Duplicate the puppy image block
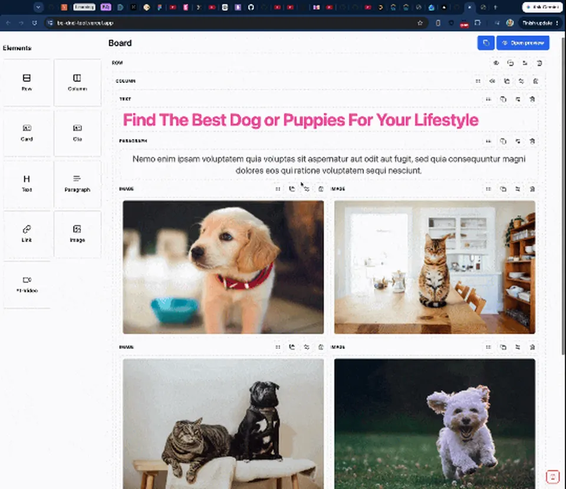 (292, 189)
